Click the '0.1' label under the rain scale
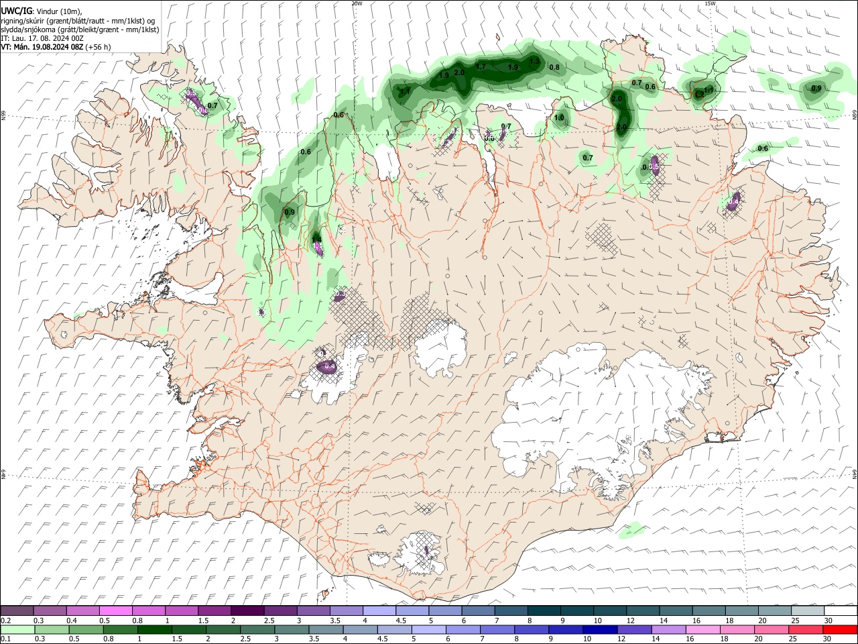The image size is (858, 644). (5, 639)
